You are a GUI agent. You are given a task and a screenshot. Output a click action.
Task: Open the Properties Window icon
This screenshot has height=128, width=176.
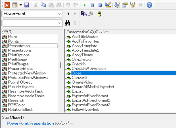125,5
